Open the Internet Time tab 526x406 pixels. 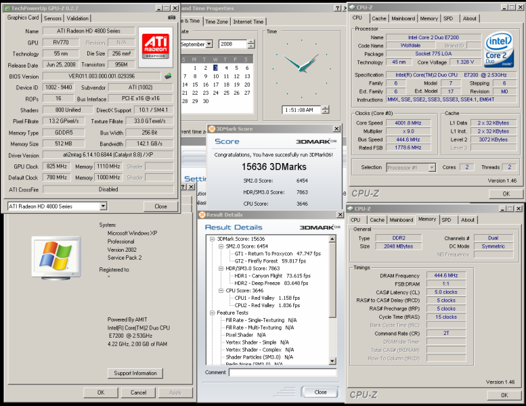coord(248,22)
